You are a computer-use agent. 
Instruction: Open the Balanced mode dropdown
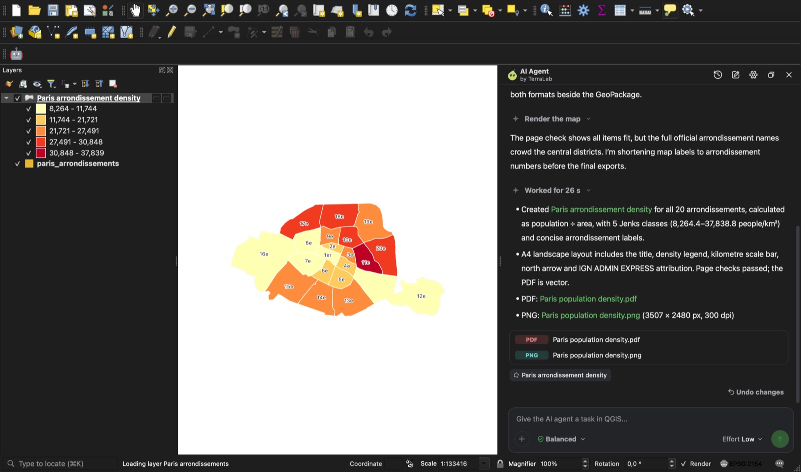point(561,439)
